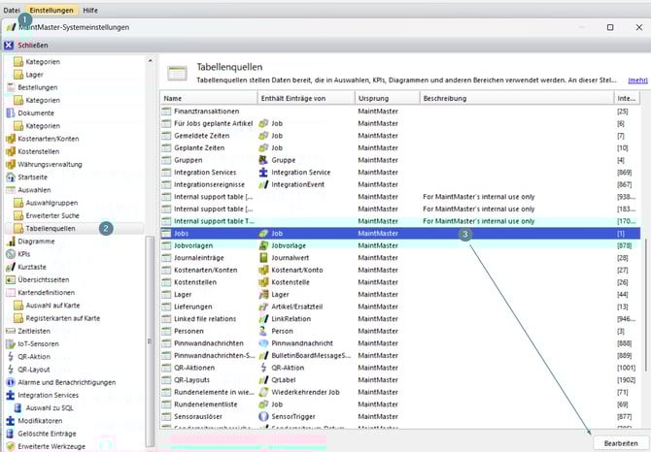Click the Erweiterte Werkzeuge icon
Viewport: 651px width, 452px height.
(11, 446)
